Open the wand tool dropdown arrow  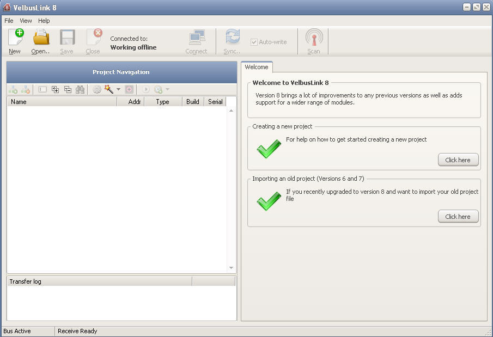coord(118,89)
